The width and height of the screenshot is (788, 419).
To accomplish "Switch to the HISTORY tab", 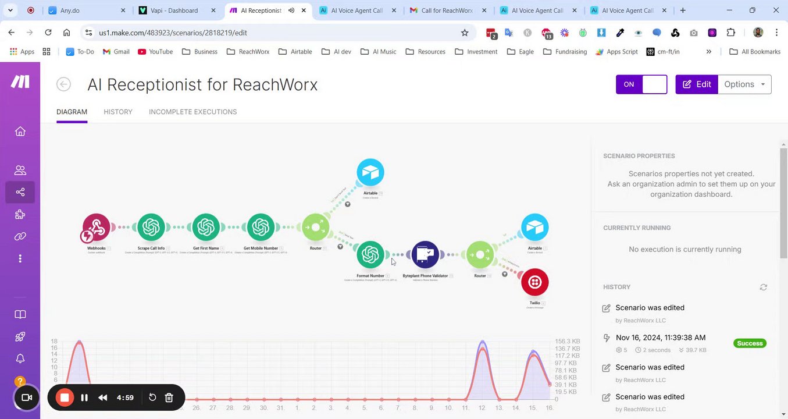I will point(118,112).
